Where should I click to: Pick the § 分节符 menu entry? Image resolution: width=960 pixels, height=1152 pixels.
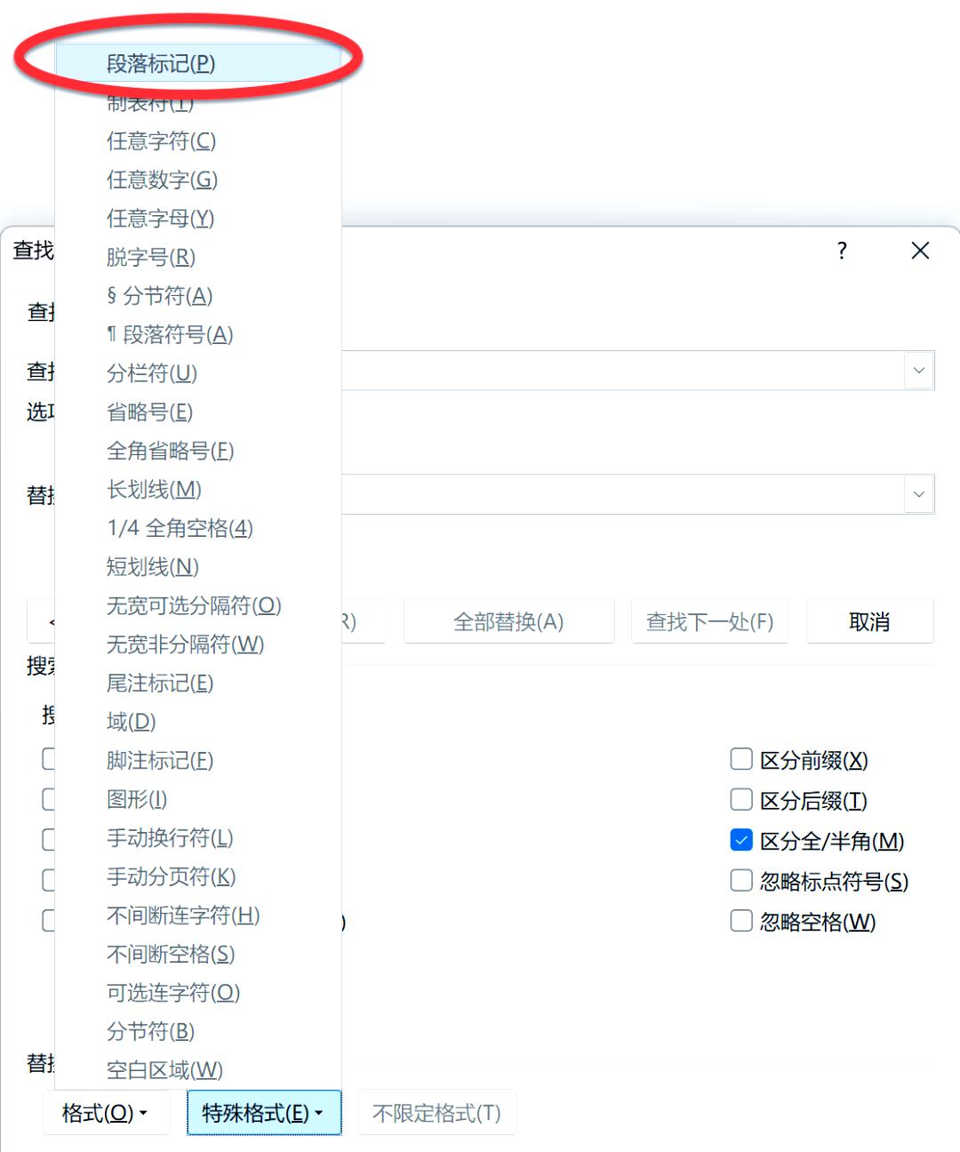coord(160,296)
